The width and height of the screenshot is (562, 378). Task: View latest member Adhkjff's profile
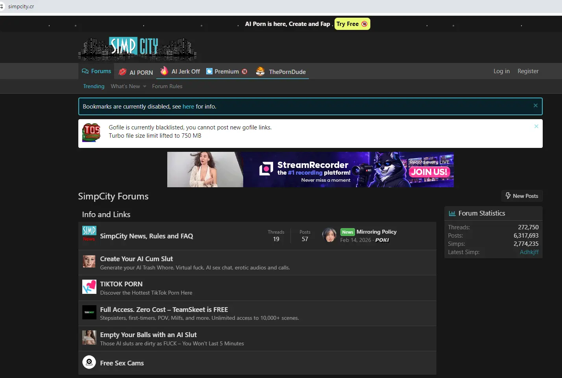pyautogui.click(x=529, y=252)
